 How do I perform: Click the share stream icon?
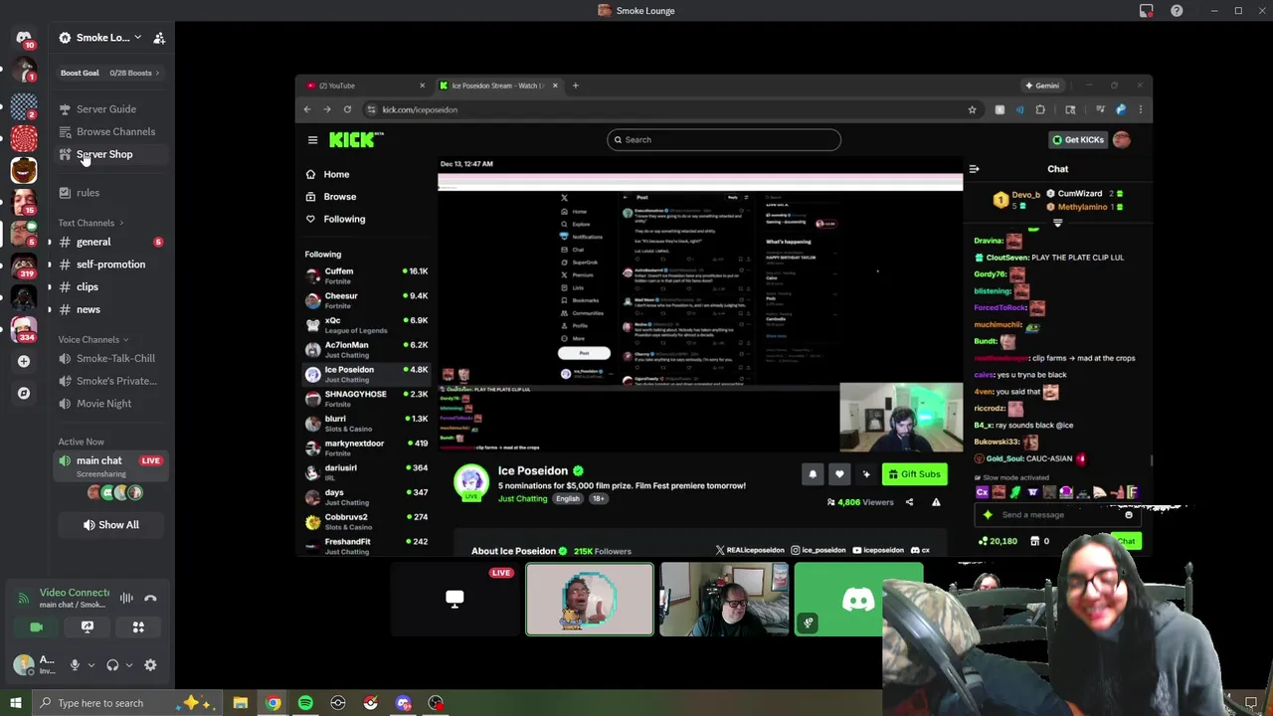(x=909, y=502)
